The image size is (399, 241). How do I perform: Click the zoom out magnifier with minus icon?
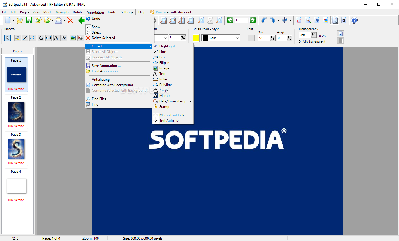point(219,20)
